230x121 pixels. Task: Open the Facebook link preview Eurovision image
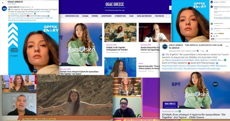(x=195, y=90)
